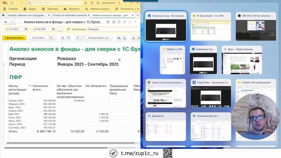Switch to Отчеты по налогам и взносам tab
The image size is (281, 158).
pyautogui.click(x=69, y=15)
